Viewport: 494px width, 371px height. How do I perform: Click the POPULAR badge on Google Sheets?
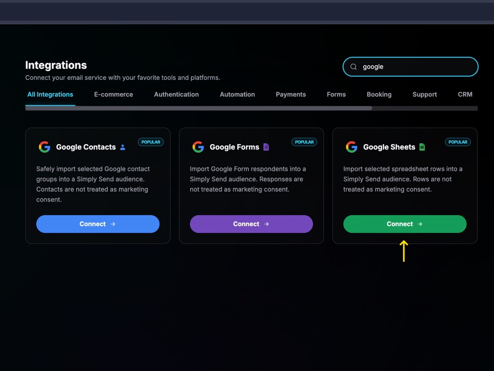458,142
